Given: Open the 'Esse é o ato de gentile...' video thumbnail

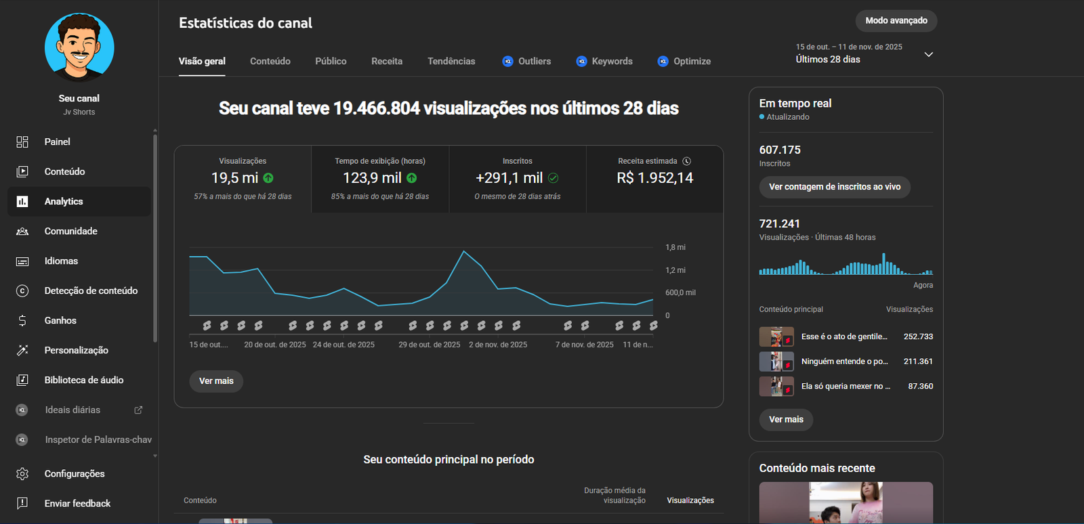Looking at the screenshot, I should pyautogui.click(x=776, y=336).
